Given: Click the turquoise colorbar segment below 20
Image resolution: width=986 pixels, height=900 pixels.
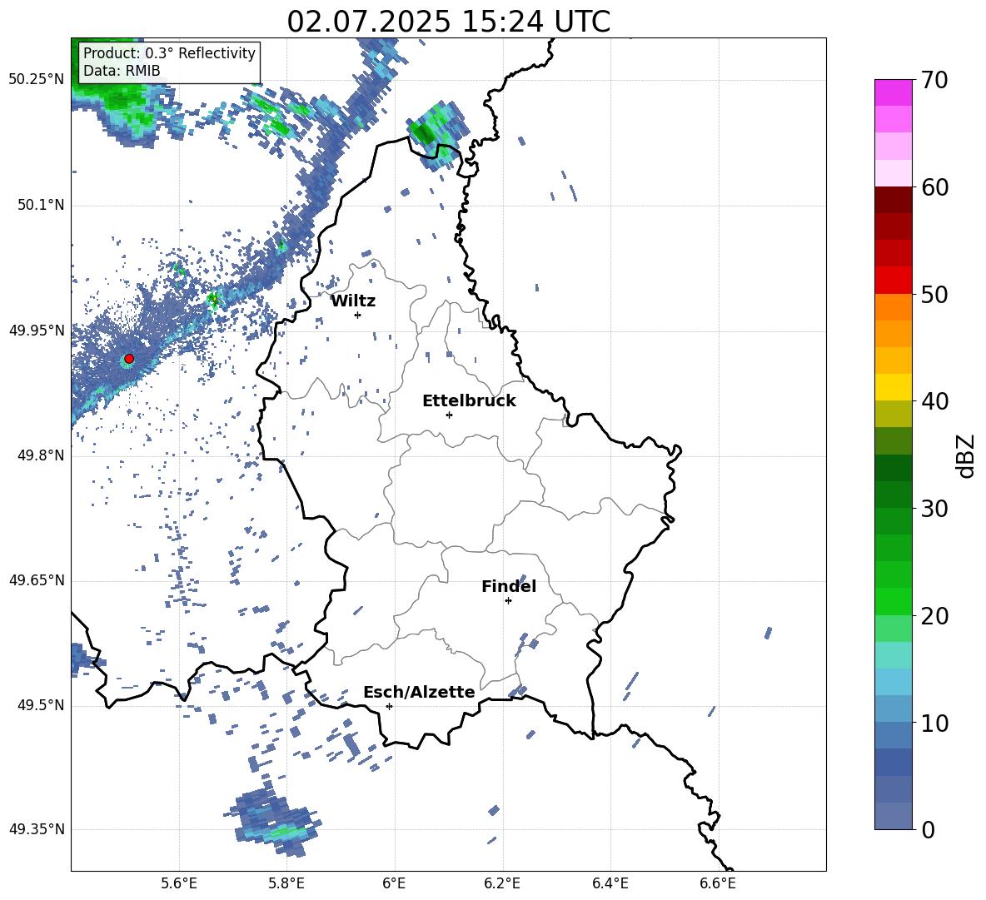Looking at the screenshot, I should tap(894, 655).
